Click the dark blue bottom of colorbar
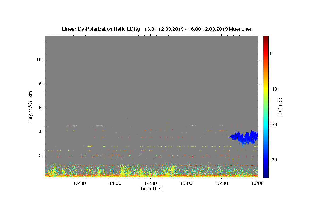Image resolution: width=319 pixels, height=213 pixels. pyautogui.click(x=266, y=174)
